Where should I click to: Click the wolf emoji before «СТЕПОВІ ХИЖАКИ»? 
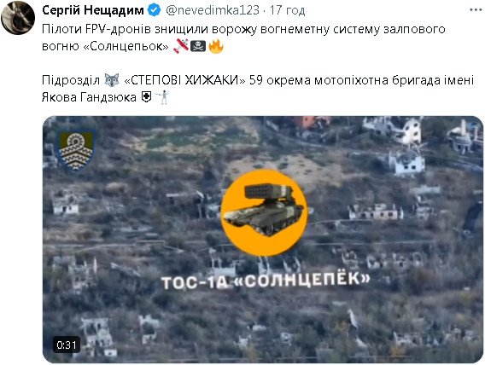click(112, 80)
